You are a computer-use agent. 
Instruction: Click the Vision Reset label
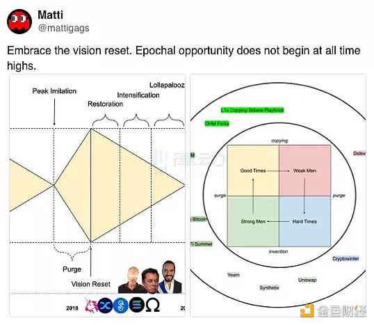pos(90,284)
